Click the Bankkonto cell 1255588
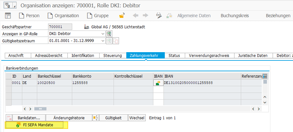Screen dimensions: 293x132 tap(80, 83)
